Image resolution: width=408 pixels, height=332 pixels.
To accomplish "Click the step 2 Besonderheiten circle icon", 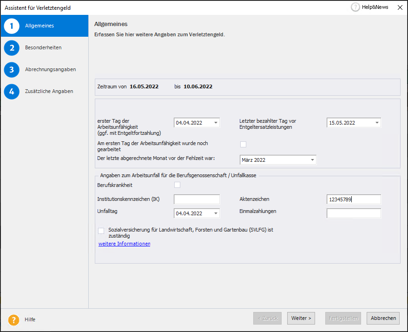I will (12, 48).
